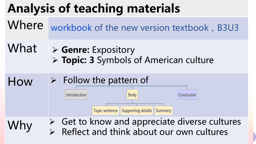Click the 'Expository' genre text

click(x=113, y=50)
